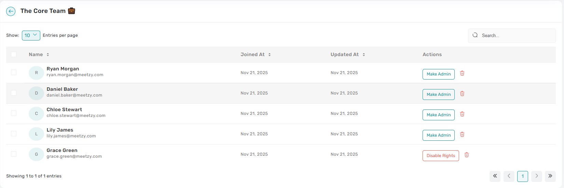Sort the table by Name column
The height and width of the screenshot is (188, 564).
click(48, 55)
